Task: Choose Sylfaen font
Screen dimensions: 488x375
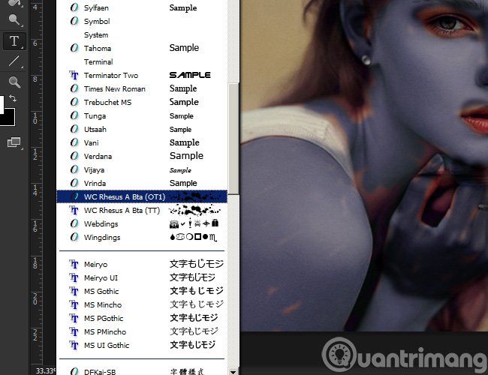Action: 142,7
